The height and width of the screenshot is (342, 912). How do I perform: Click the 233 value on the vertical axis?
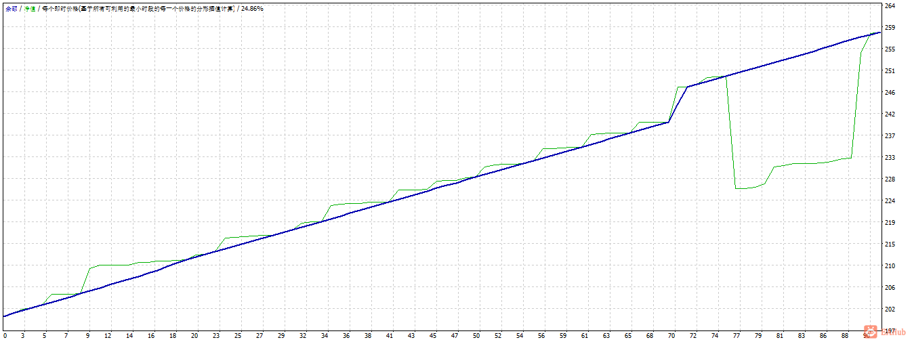click(890, 158)
